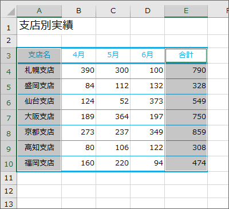
Task: Select the 合計 header cell
Action: point(186,56)
